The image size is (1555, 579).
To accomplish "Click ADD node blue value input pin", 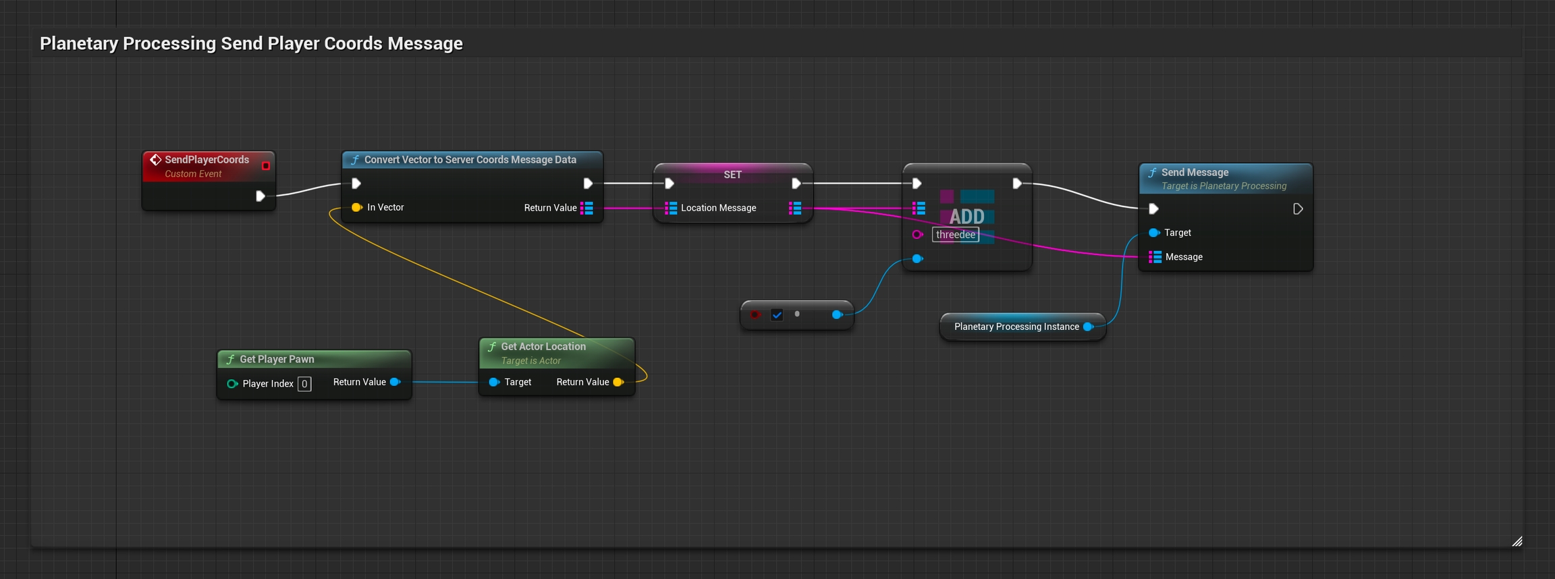I will click(x=917, y=258).
